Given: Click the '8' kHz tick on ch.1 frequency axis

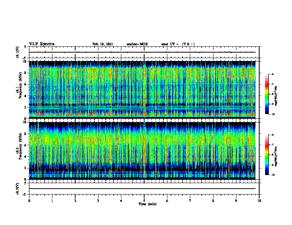Looking at the screenshot, I should [26, 73].
